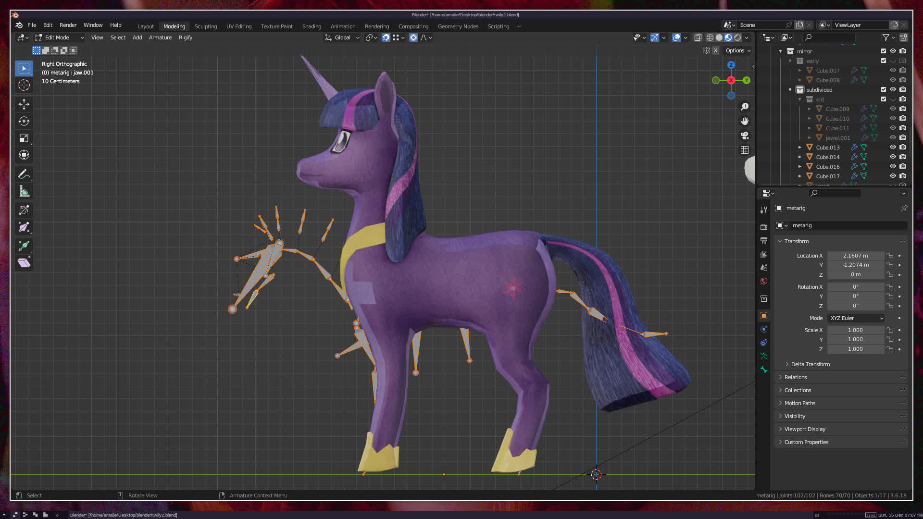Expand the Delta Transform section
The image size is (923, 519).
(810, 364)
